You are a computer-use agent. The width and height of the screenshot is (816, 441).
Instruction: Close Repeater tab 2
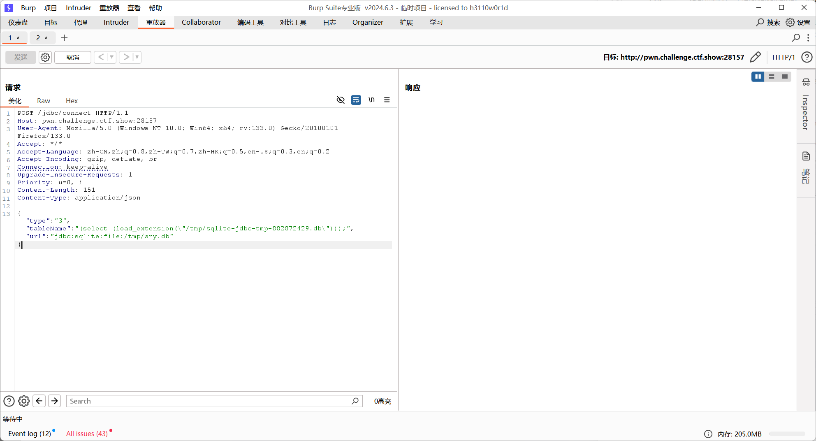[46, 38]
